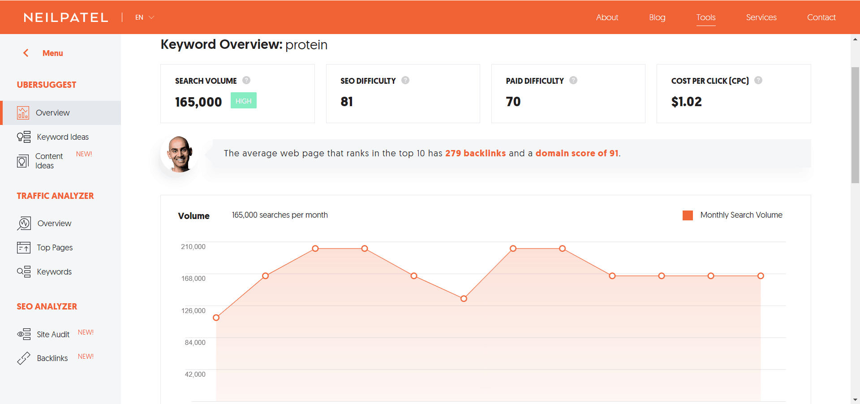
Task: Open the Services menu item
Action: click(761, 17)
